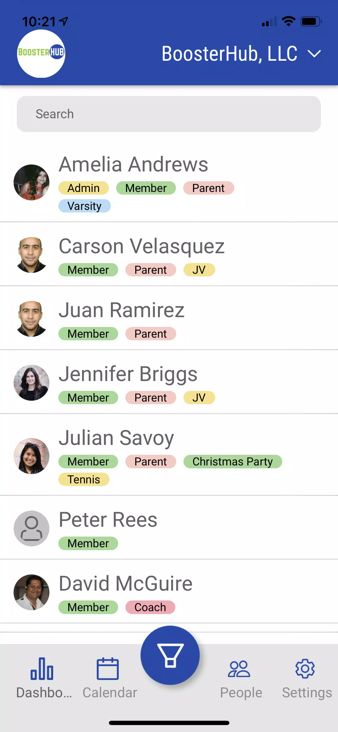The width and height of the screenshot is (338, 732).
Task: Tap the Christmas Party tag on Julian Savoy
Action: [233, 462]
